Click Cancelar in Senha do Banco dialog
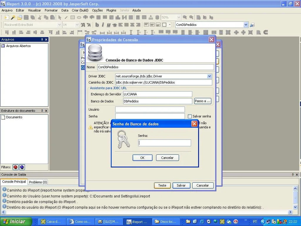This screenshot has height=226, width=301. [167, 158]
